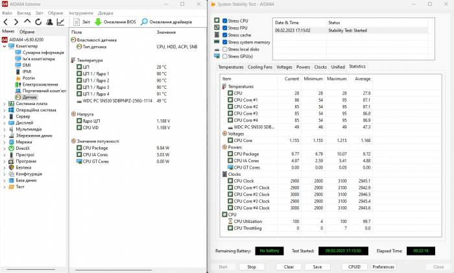Viewport: 454px width, 273px height.
Task: Expand the Мережа tree node
Action: point(5,142)
